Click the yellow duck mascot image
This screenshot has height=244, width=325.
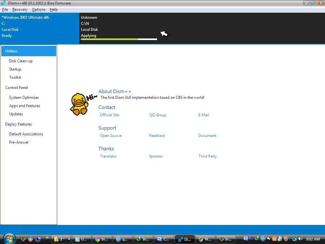79,104
